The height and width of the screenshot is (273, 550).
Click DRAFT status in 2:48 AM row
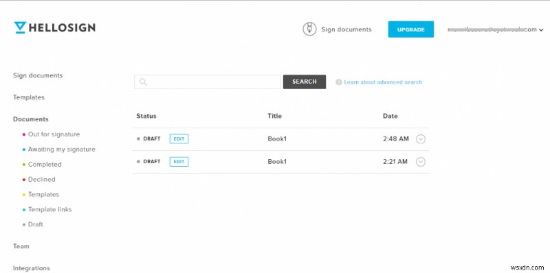[x=151, y=139]
